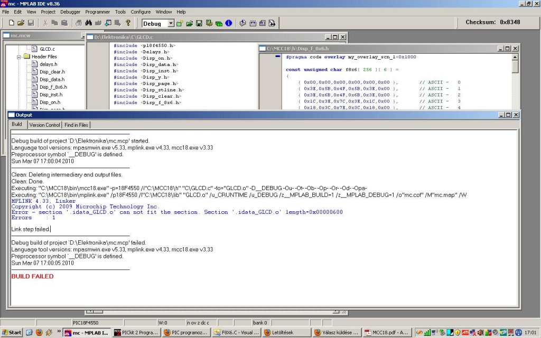Click the paste icon in the toolbar

pos(64,23)
